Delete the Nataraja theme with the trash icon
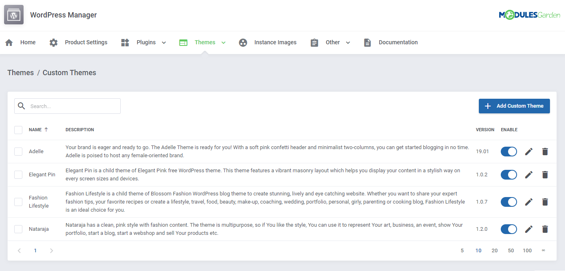The height and width of the screenshot is (271, 565). pos(545,229)
